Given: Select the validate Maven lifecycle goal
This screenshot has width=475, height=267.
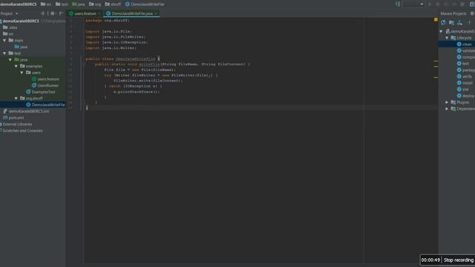Looking at the screenshot, I should tap(467, 51).
